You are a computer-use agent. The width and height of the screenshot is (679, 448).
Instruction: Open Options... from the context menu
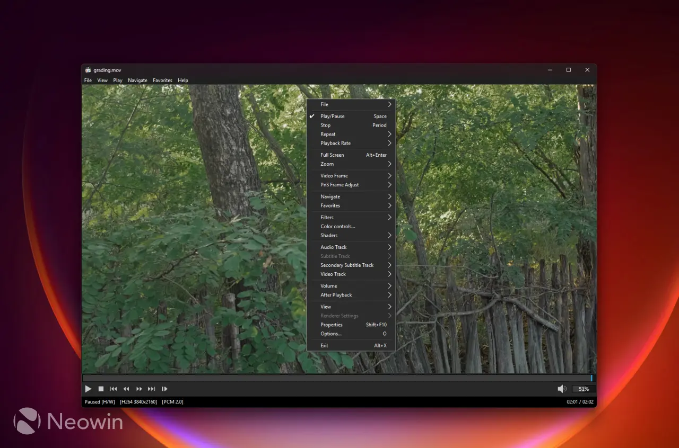(x=351, y=334)
